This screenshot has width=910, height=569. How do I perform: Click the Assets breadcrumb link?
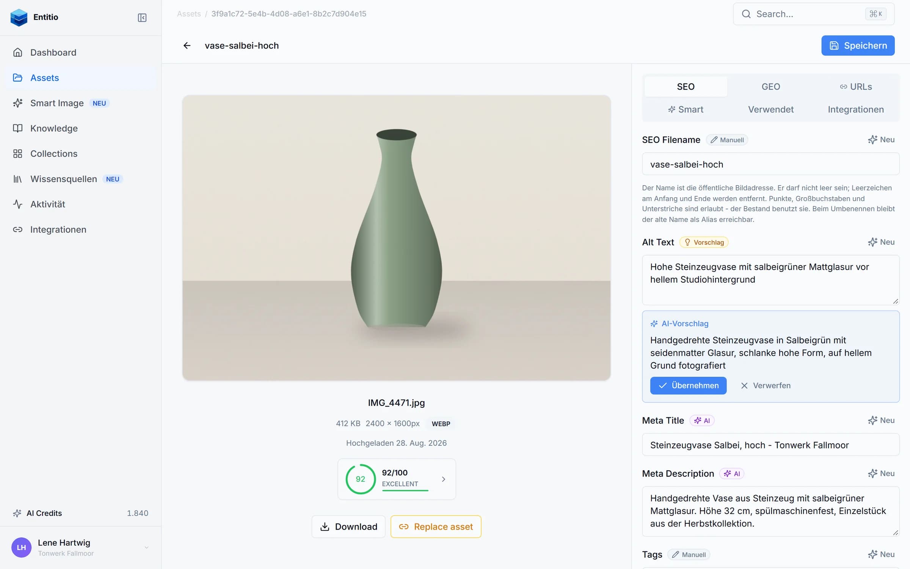point(189,14)
